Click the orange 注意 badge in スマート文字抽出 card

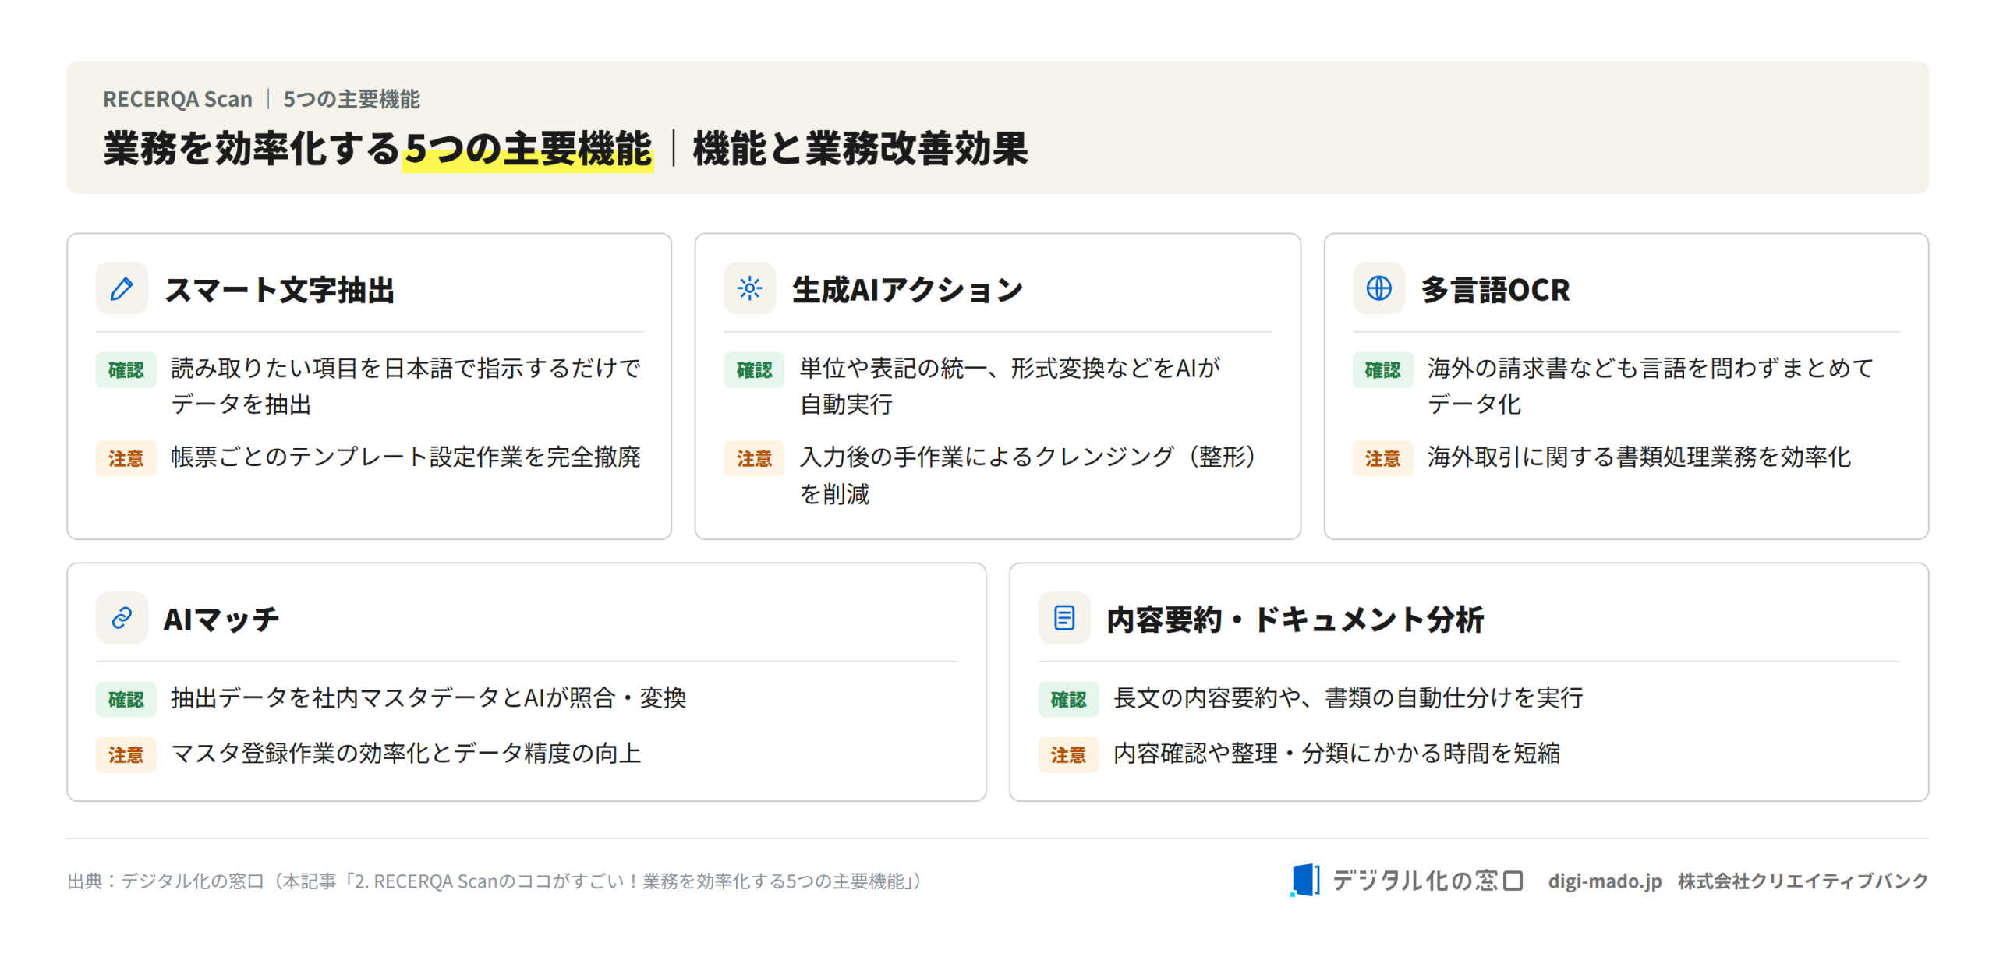126,458
